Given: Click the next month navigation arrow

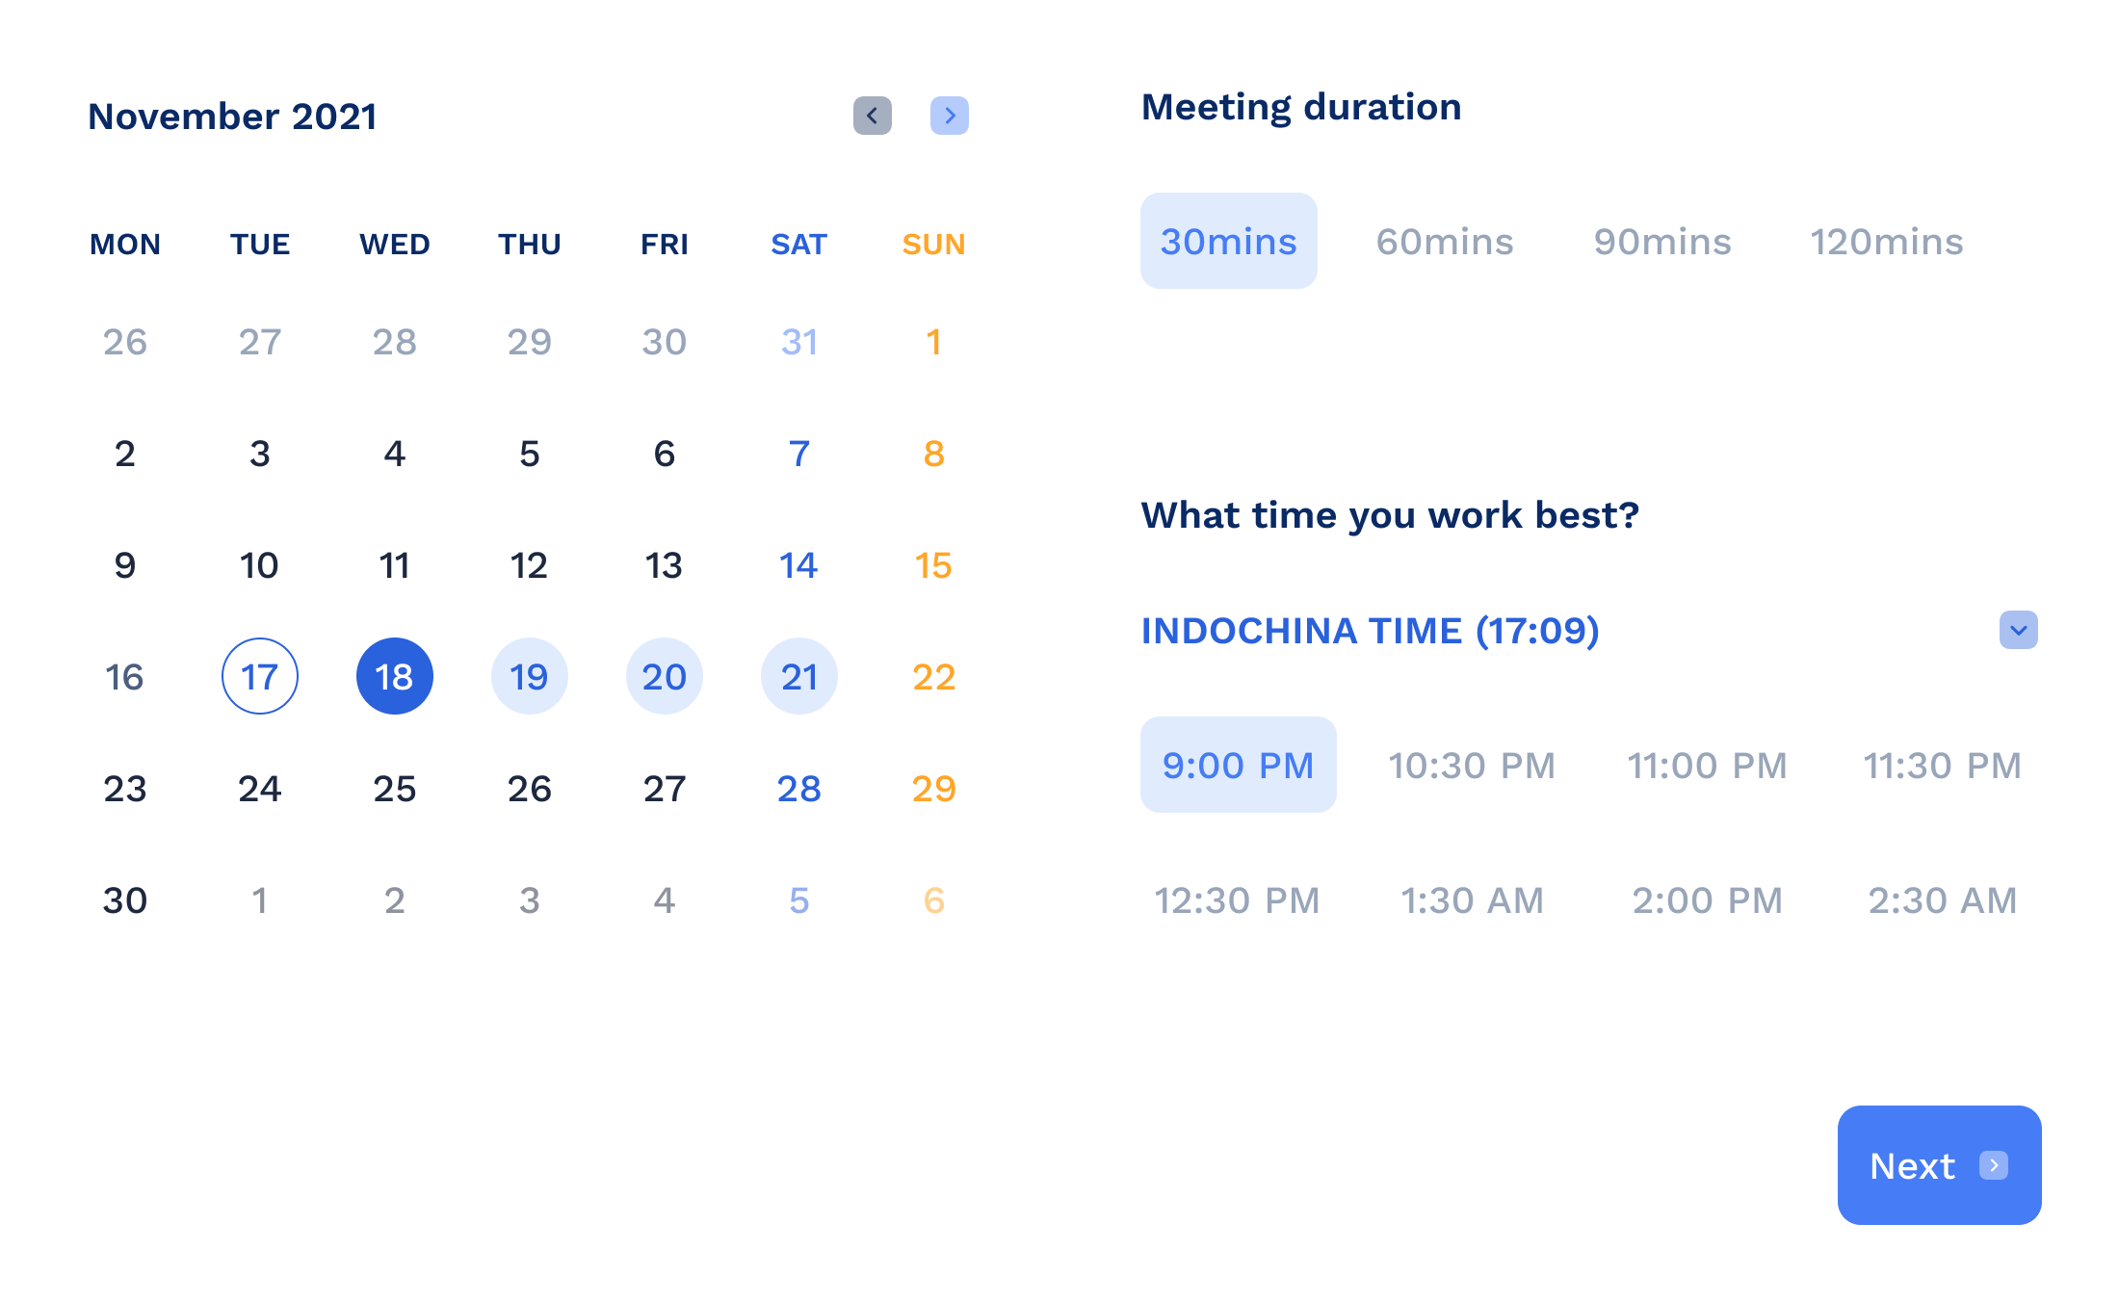Looking at the screenshot, I should [948, 114].
